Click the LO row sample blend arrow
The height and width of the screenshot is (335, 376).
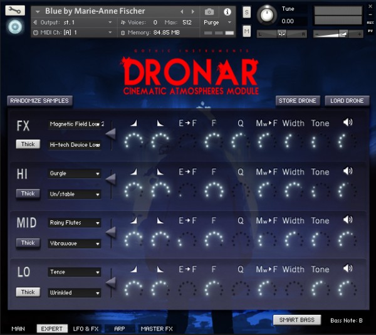pos(111,282)
